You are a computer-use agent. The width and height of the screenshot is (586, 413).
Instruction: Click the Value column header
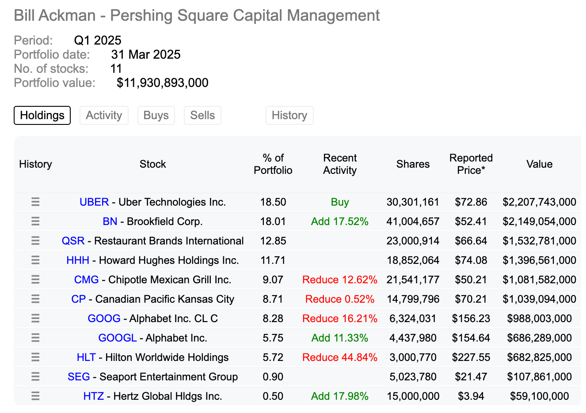point(540,164)
